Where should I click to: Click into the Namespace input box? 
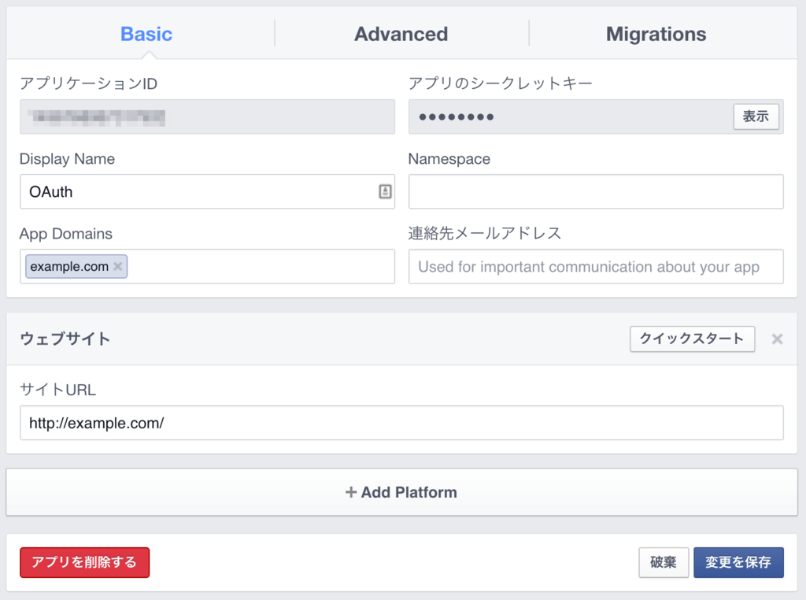coord(596,191)
